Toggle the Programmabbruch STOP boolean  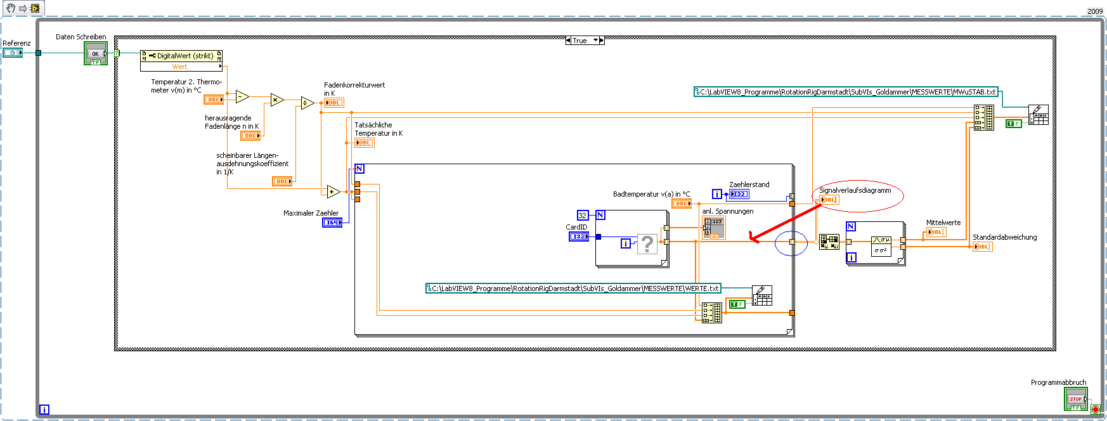coord(1075,399)
